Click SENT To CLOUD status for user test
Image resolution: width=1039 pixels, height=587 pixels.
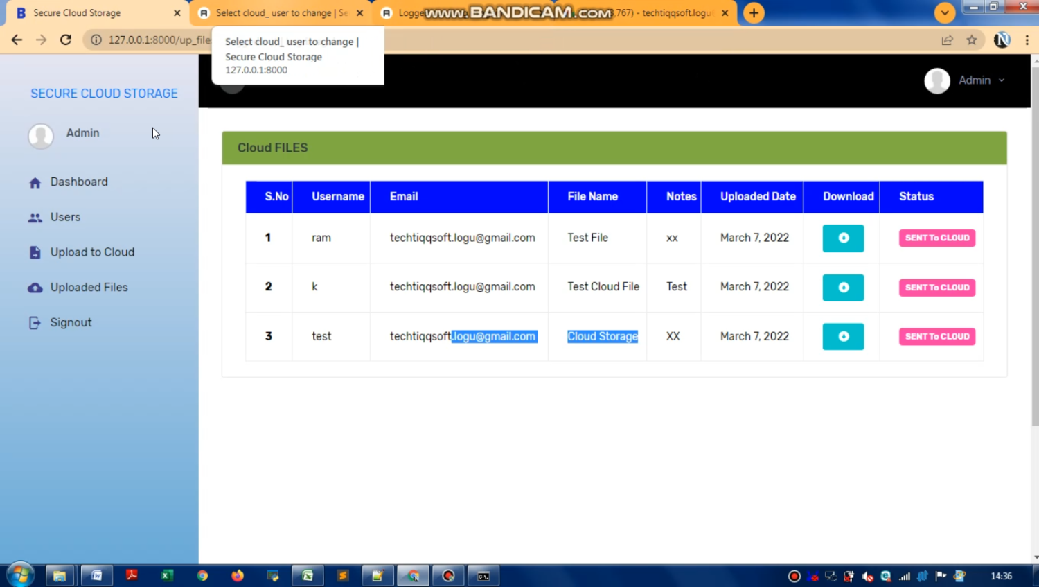(x=937, y=337)
